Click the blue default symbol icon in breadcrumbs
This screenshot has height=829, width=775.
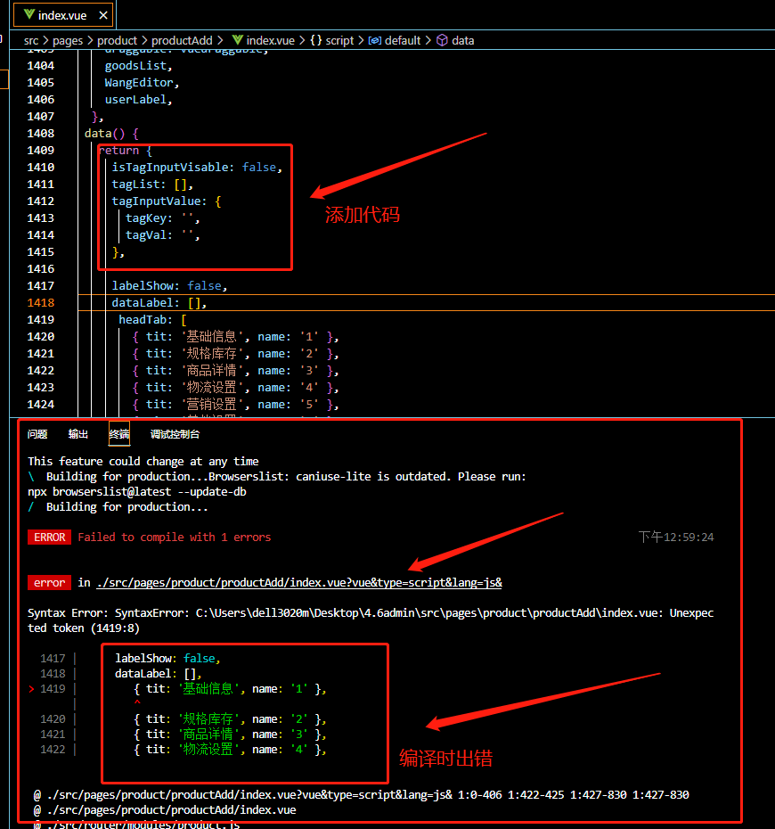coord(374,40)
